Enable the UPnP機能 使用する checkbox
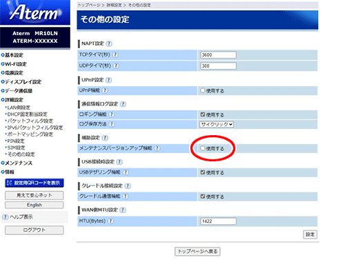The image size is (345, 271). 202,90
